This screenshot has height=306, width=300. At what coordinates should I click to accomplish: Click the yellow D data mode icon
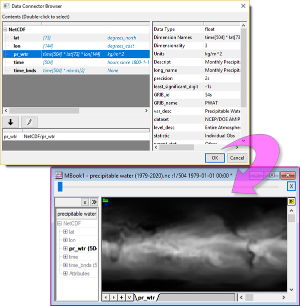291,201
